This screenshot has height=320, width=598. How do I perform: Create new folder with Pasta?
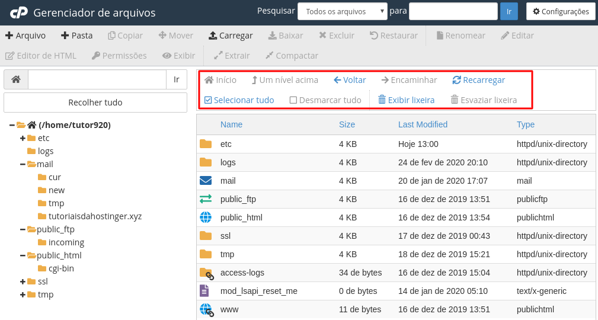tap(76, 36)
